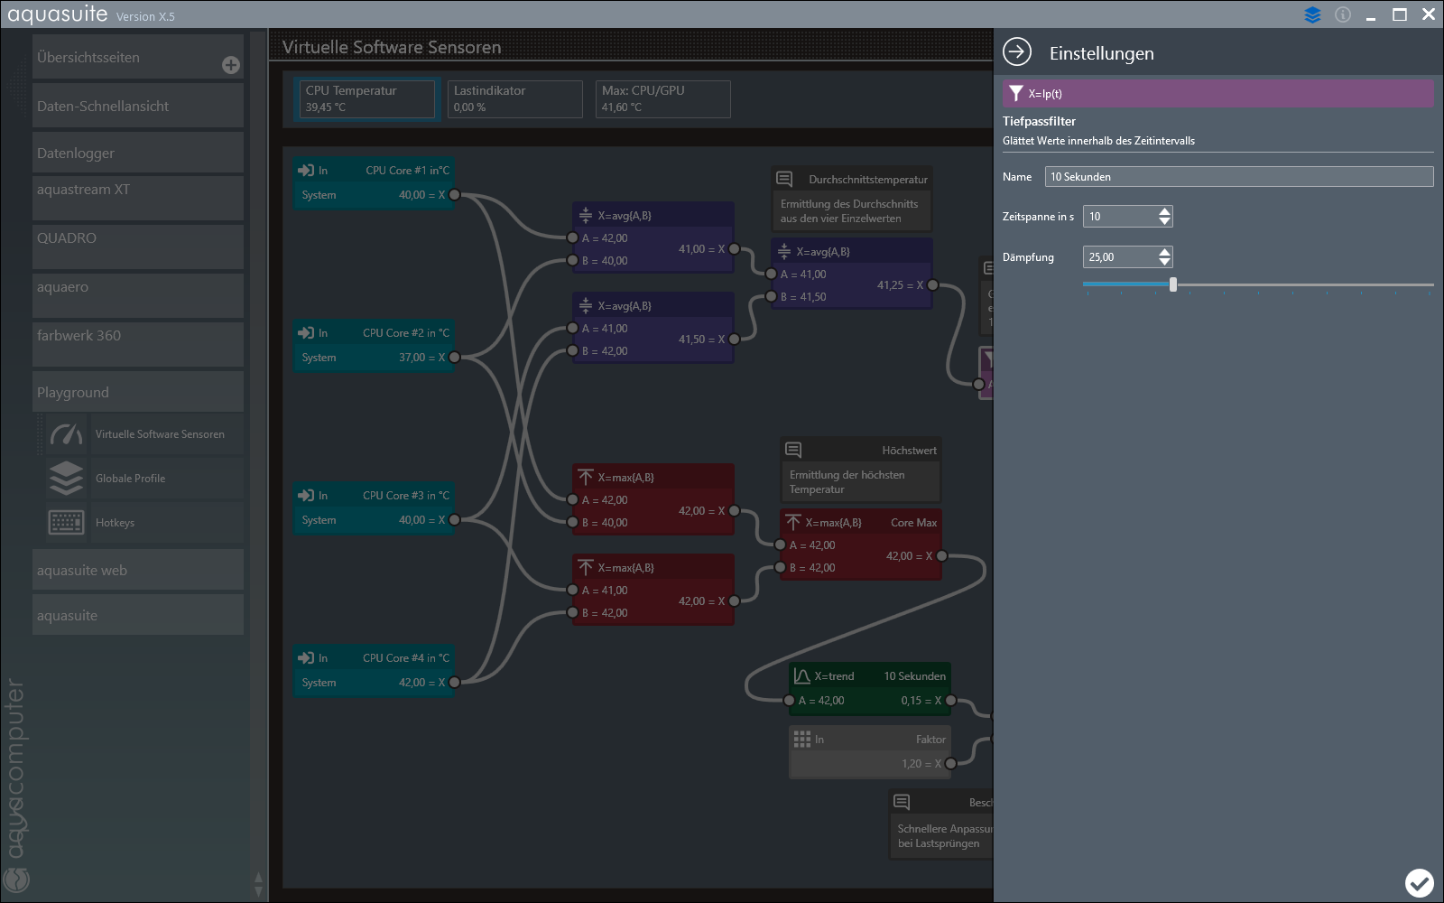Open Daten-Schnellansicht section
The height and width of the screenshot is (903, 1444).
click(x=138, y=106)
